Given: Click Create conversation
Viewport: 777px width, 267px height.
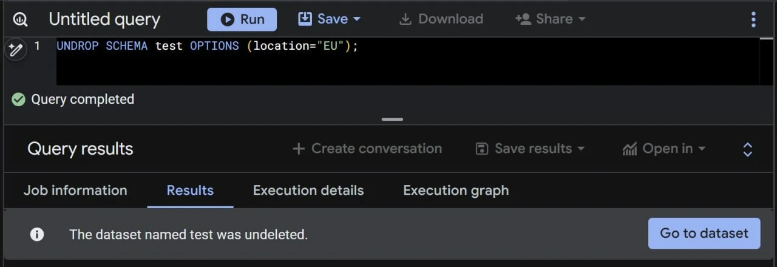Looking at the screenshot, I should (367, 149).
